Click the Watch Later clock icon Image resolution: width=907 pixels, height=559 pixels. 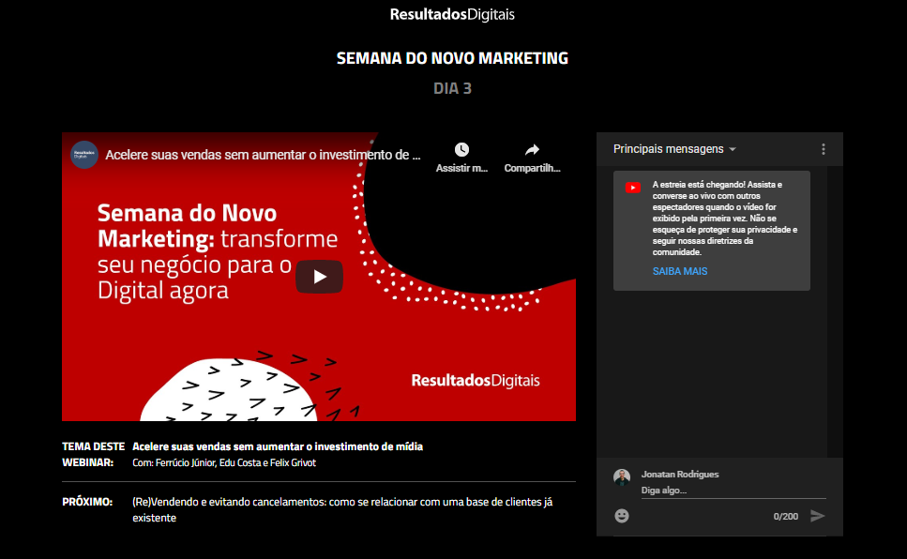461,150
